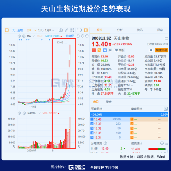Expand chart to fullscreen

pyautogui.click(x=72, y=30)
